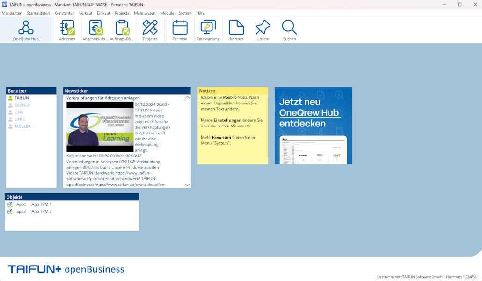Select user BERNER in Benutzer list

[x=22, y=105]
